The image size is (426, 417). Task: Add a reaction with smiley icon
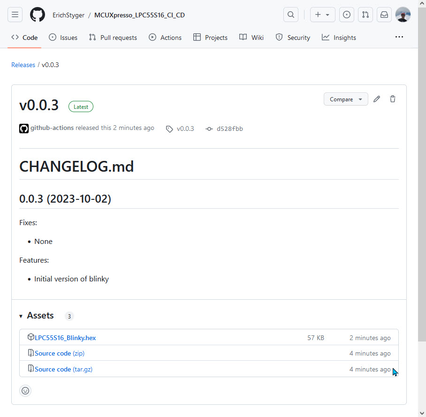tap(25, 390)
